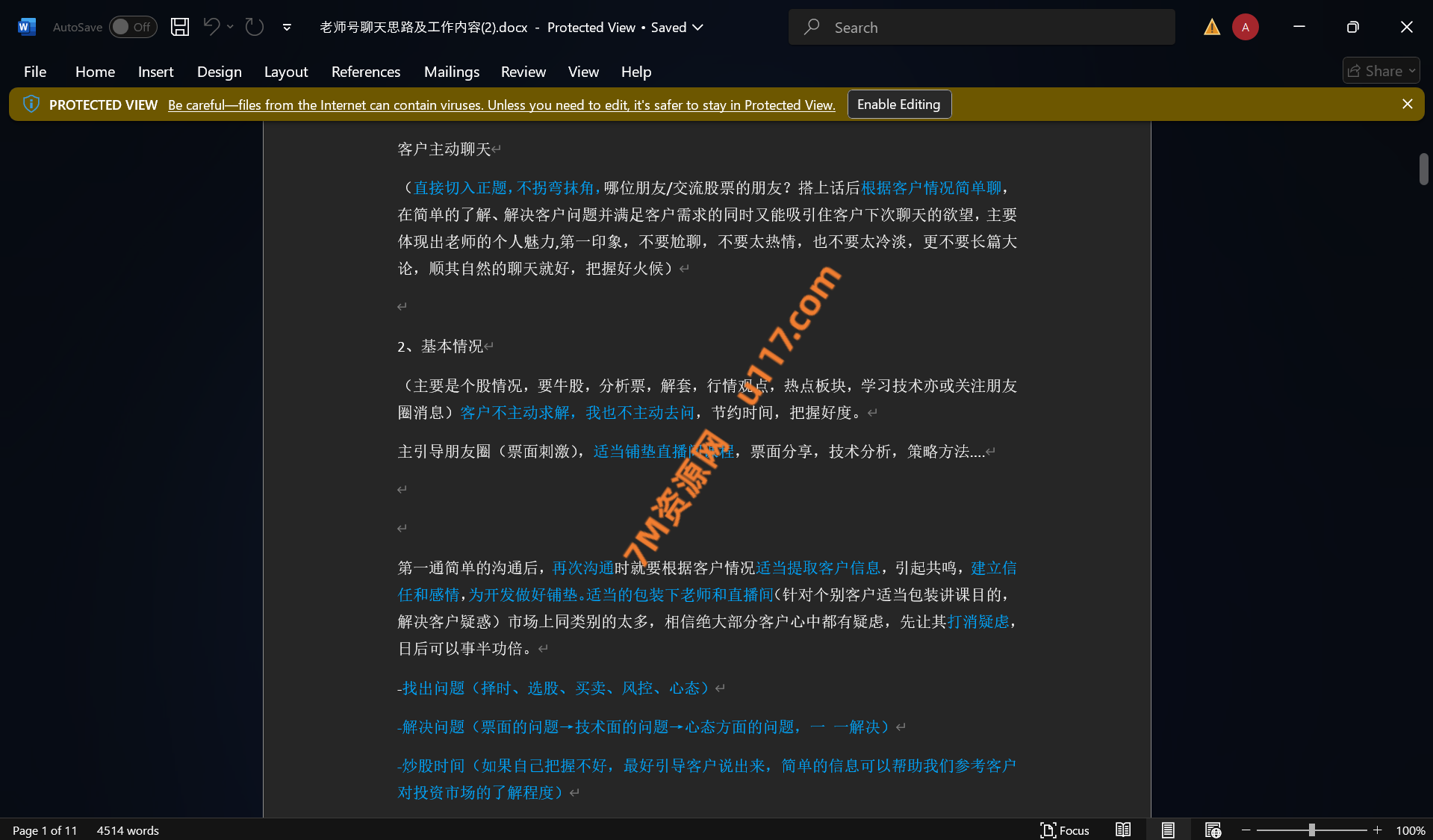Click the Redo icon
Viewport: 1433px width, 840px height.
point(255,27)
